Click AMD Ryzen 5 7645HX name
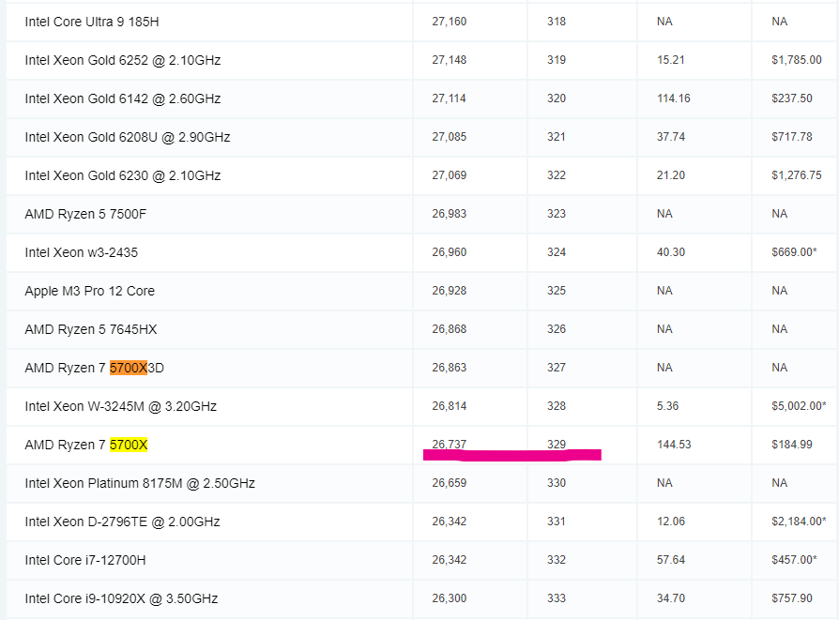This screenshot has width=839, height=620. tap(90, 329)
